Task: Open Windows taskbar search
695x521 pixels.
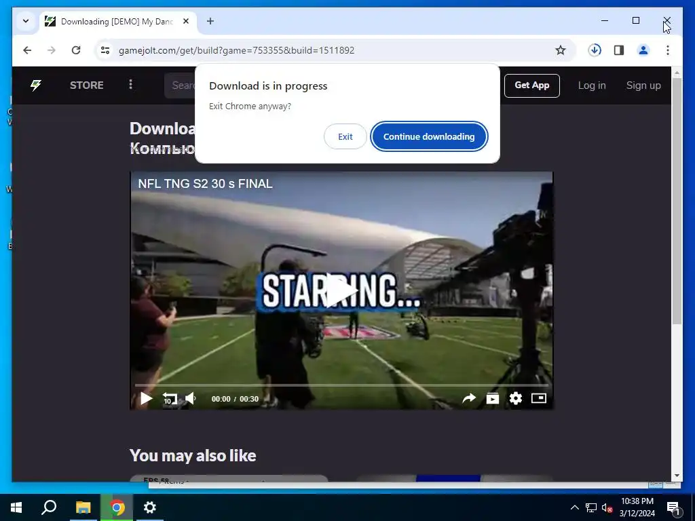Action: [x=49, y=507]
